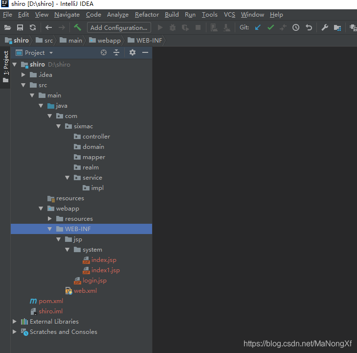Collapse the service package arrow
This screenshot has width=357, height=353.
67,178
